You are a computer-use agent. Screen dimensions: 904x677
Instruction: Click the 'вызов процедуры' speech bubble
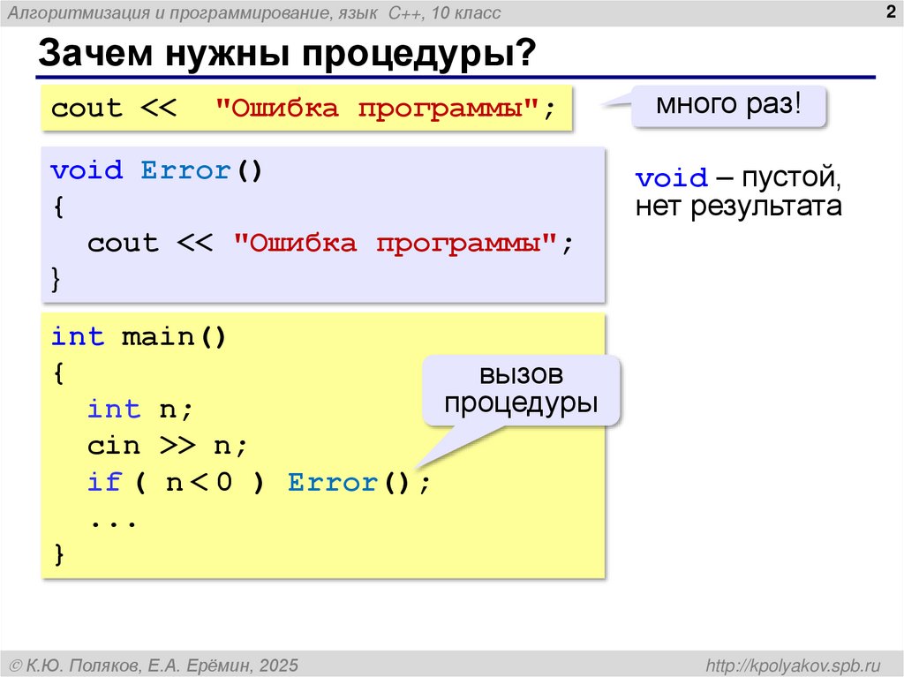point(523,390)
